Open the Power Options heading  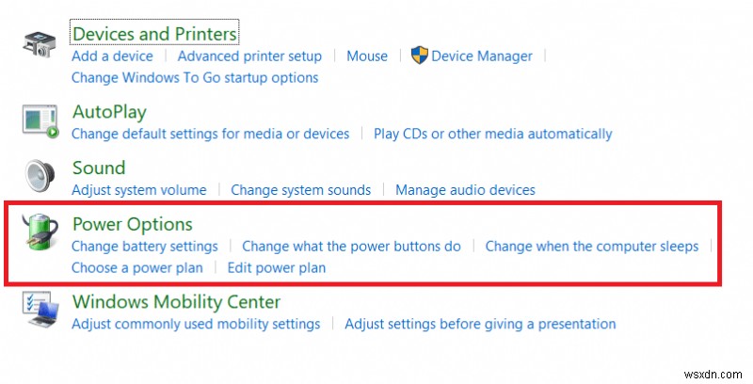point(132,224)
